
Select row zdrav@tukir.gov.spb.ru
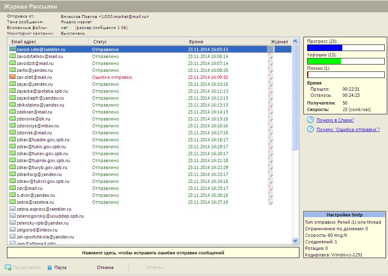click(150, 147)
